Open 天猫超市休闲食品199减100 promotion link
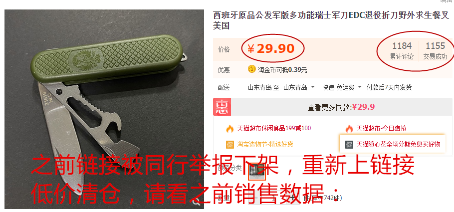The width and height of the screenshot is (454, 212). pyautogui.click(x=274, y=128)
